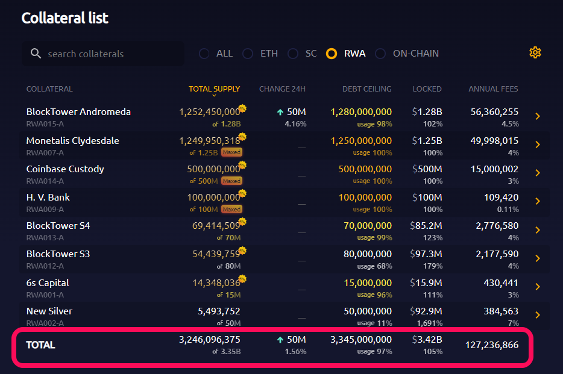Expand the Coinbase Custody row chevron
Viewport: 563px width, 374px height.
pyautogui.click(x=538, y=173)
